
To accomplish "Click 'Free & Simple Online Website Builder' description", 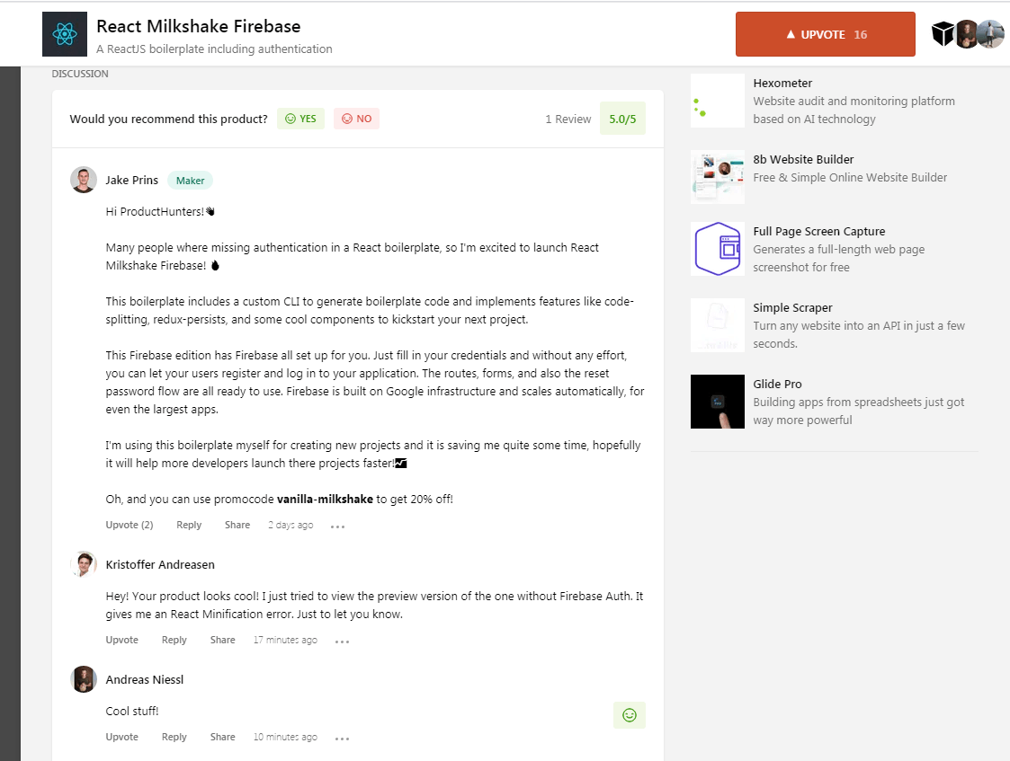I will pos(850,178).
